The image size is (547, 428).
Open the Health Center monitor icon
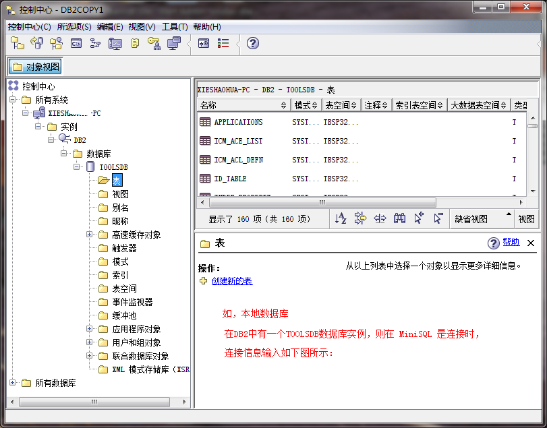[115, 44]
